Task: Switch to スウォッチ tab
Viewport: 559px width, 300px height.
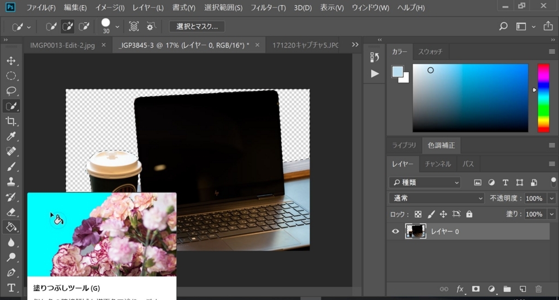Action: [x=430, y=52]
